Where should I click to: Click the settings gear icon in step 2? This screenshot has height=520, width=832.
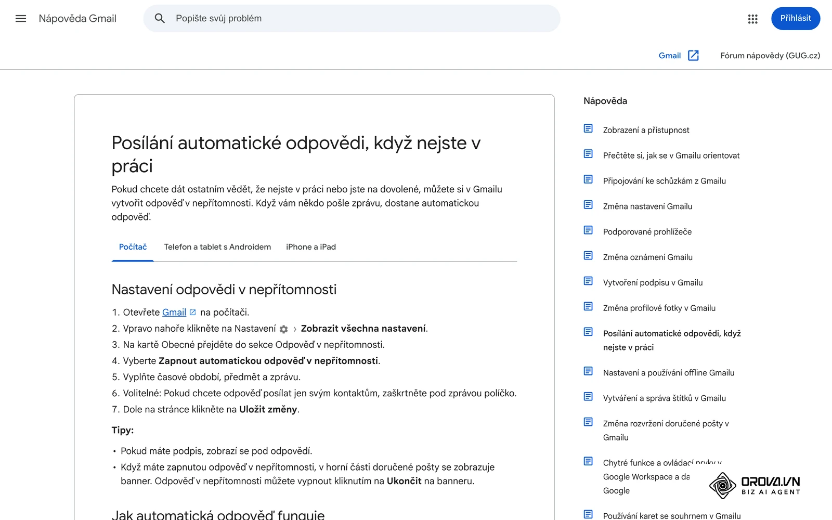point(283,329)
